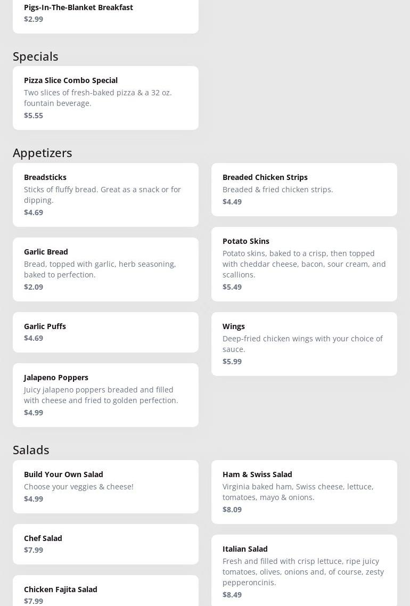Click the Salads section heading
The height and width of the screenshot is (606, 410).
coord(31,450)
